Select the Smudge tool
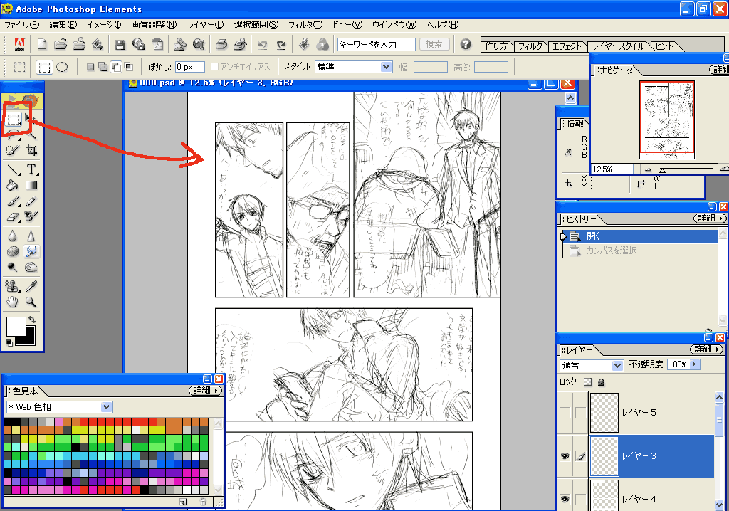 (31, 251)
